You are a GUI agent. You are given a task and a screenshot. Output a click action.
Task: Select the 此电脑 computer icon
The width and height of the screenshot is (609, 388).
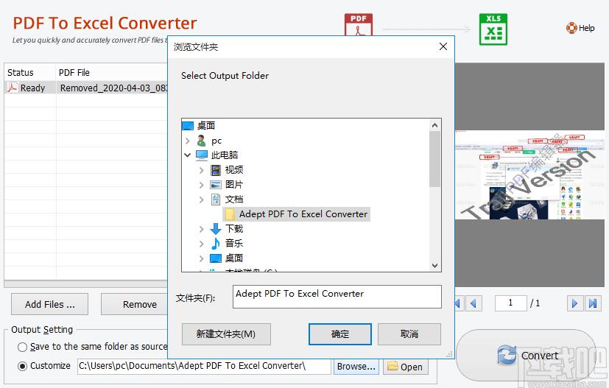click(202, 155)
